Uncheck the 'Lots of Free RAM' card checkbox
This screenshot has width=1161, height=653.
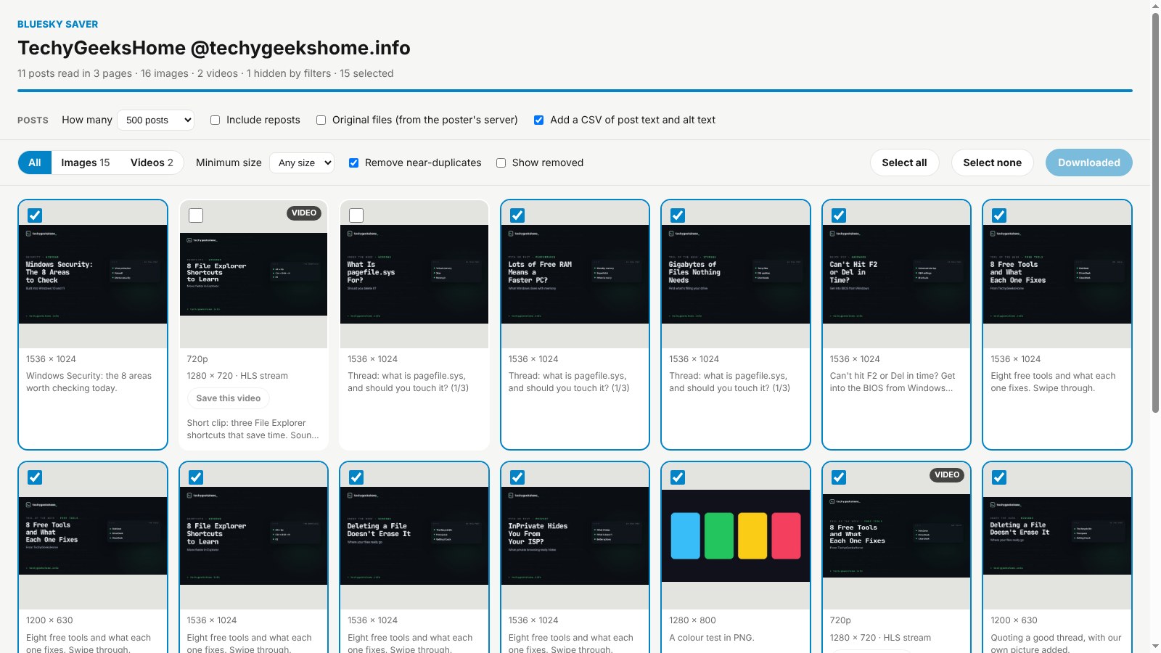(x=517, y=215)
